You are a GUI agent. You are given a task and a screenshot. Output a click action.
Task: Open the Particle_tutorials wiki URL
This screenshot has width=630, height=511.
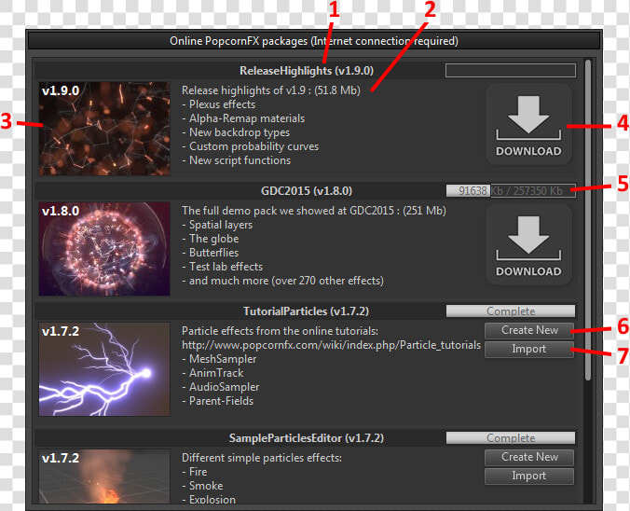[331, 345]
